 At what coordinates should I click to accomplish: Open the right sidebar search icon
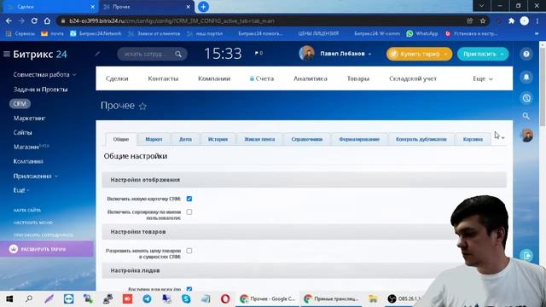(x=526, y=116)
